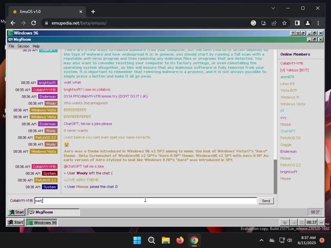Click the 'Who wants 2nd antagonist' message
331x248 pixels.
[86, 103]
